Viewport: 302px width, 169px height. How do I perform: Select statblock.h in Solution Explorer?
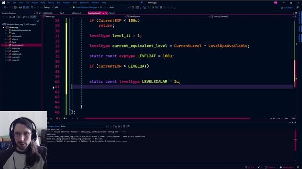point(17,54)
